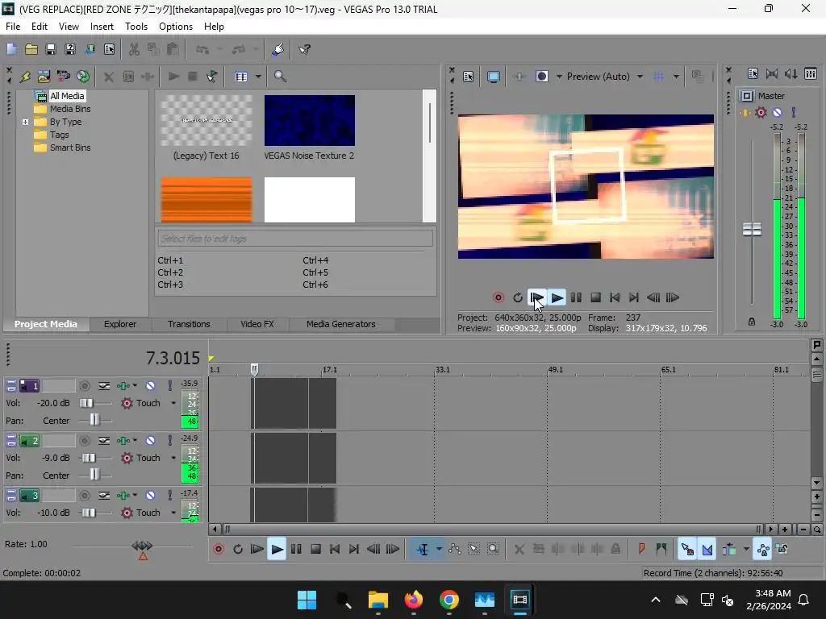This screenshot has height=619, width=826.
Task: Search media with magnifier icon
Action: pos(280,77)
